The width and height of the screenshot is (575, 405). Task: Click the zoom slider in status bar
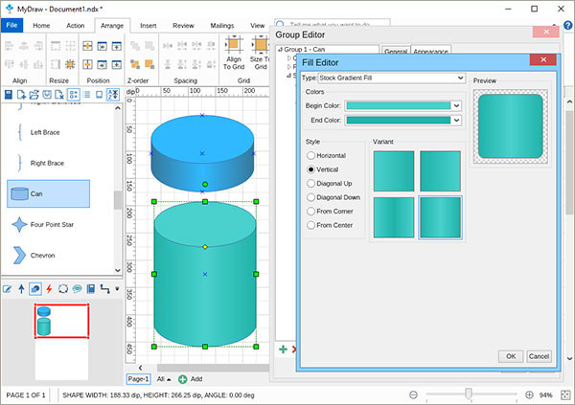pyautogui.click(x=469, y=394)
